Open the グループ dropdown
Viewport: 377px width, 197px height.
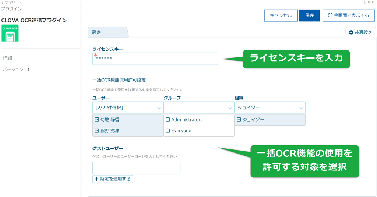tap(199, 108)
